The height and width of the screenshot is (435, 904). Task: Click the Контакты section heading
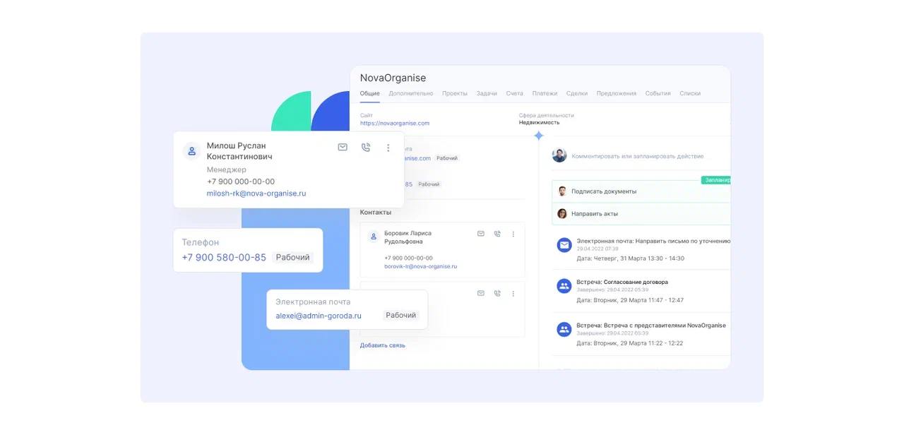[377, 212]
